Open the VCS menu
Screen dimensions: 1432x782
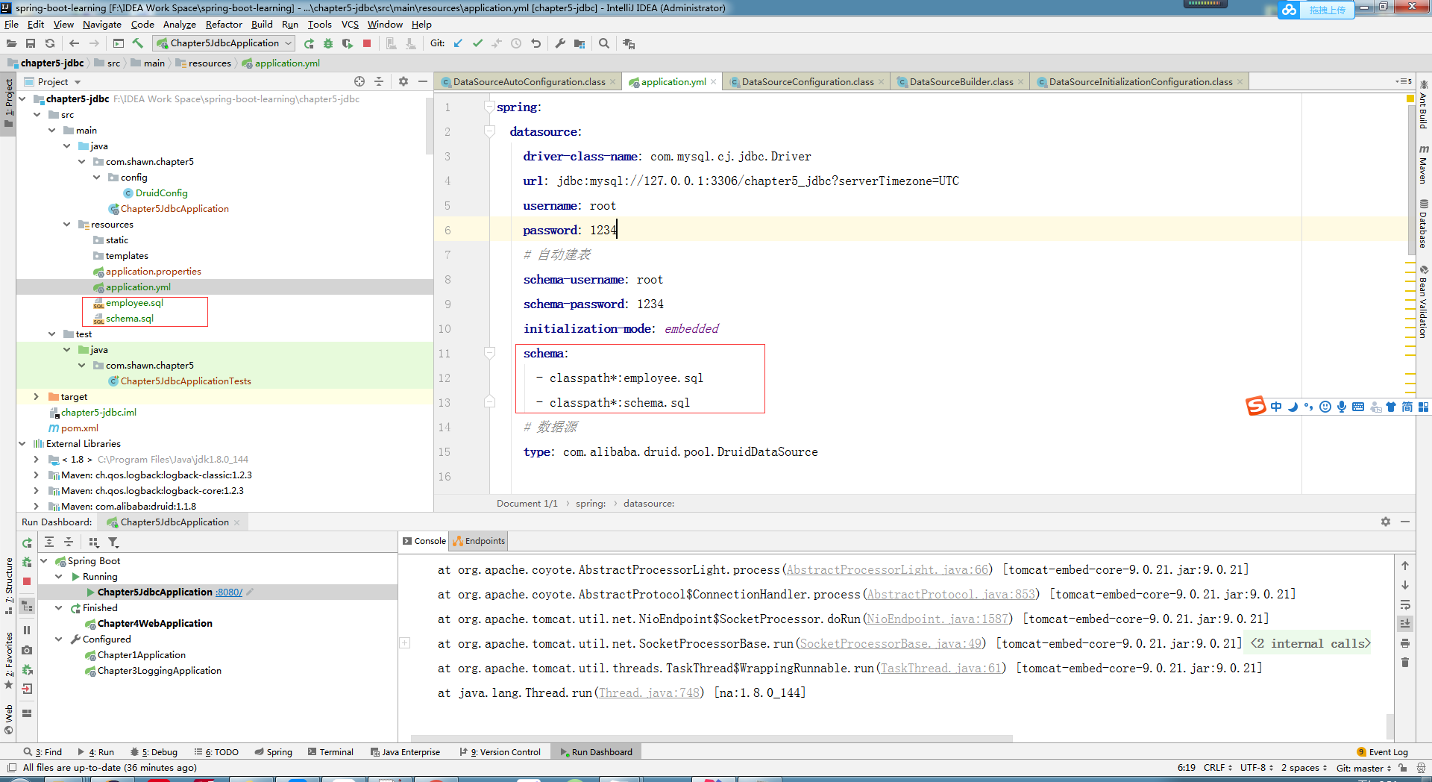(x=350, y=24)
